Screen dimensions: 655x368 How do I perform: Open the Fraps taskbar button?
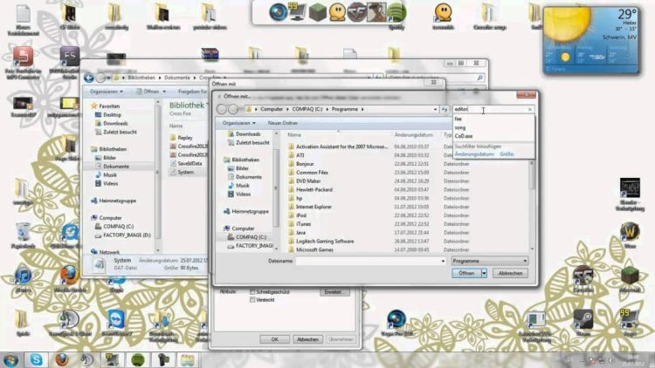pos(112,359)
